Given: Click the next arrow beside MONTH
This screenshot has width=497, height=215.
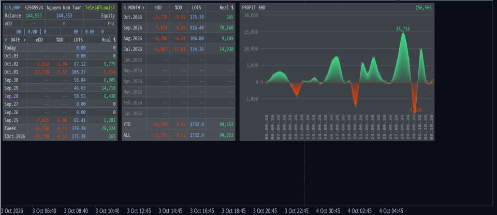Looking at the screenshot, I should point(143,8).
